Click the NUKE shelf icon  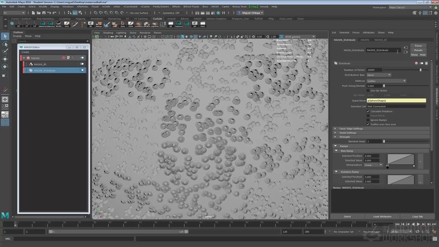[59, 25]
